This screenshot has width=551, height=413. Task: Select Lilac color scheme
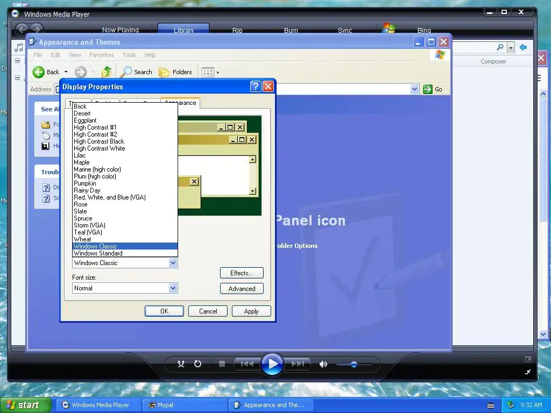[125, 155]
